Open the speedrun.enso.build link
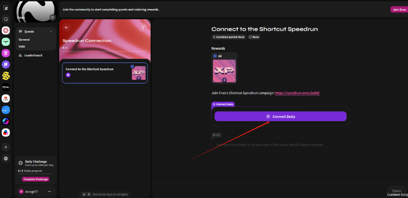 point(297,93)
